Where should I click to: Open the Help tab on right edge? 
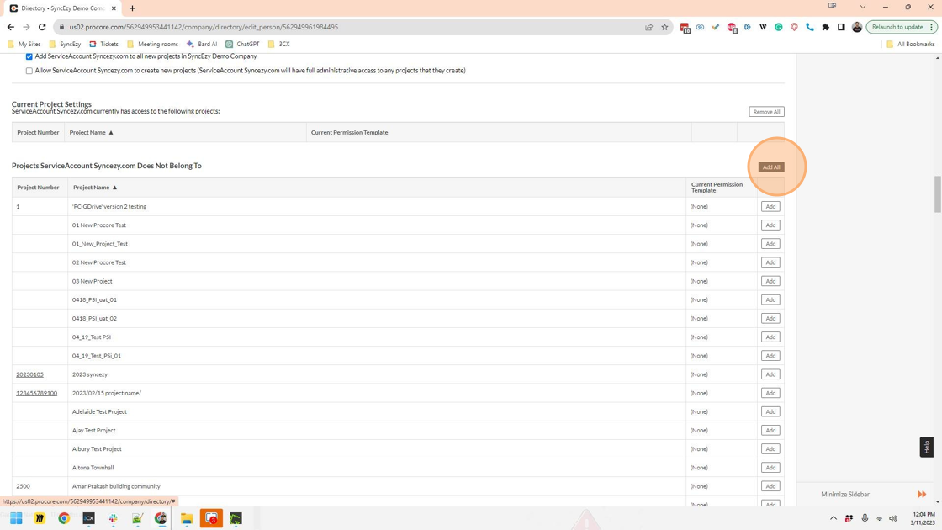tap(926, 447)
